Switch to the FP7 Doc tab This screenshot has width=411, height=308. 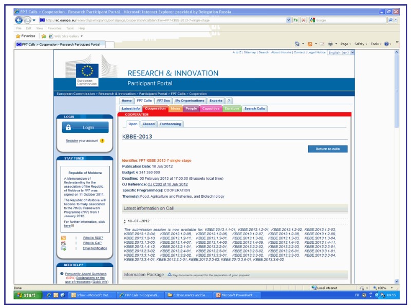163,101
